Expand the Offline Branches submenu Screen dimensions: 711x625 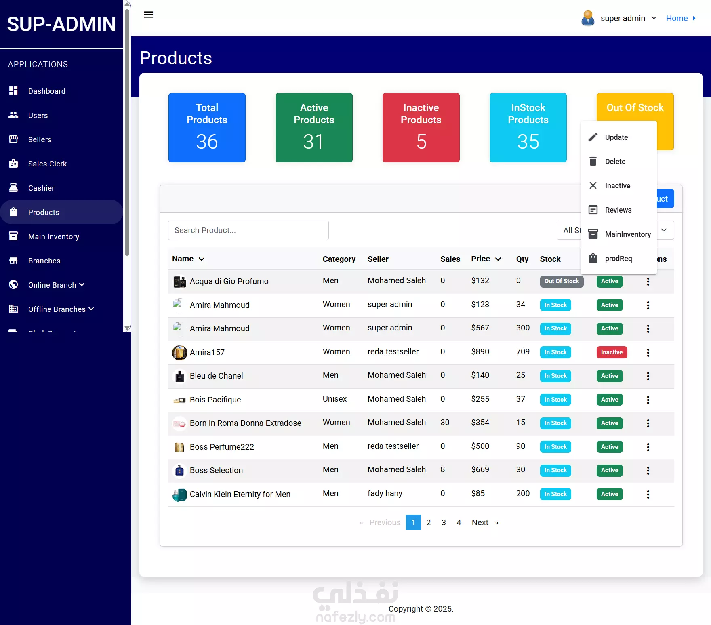point(91,309)
